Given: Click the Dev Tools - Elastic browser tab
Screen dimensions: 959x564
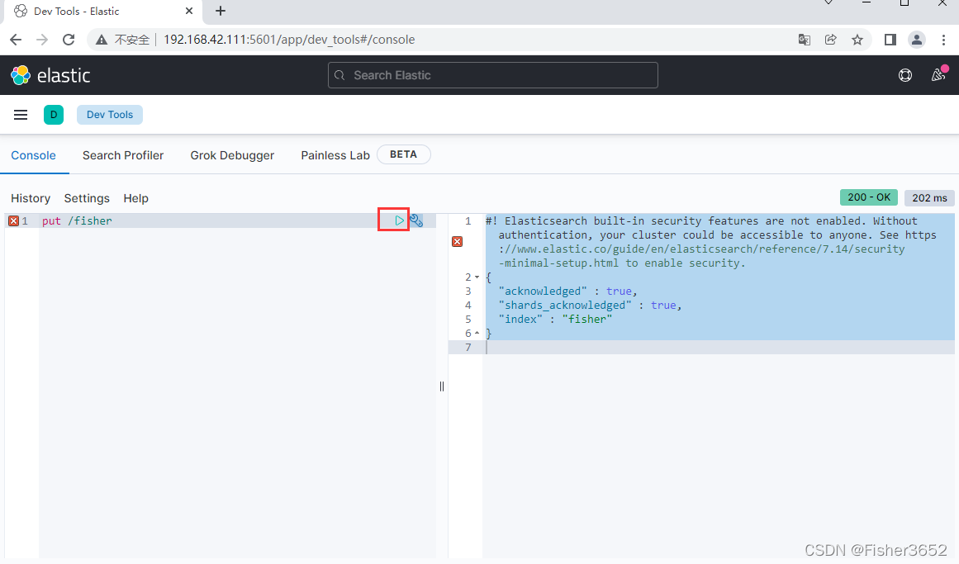Looking at the screenshot, I should click(x=101, y=12).
